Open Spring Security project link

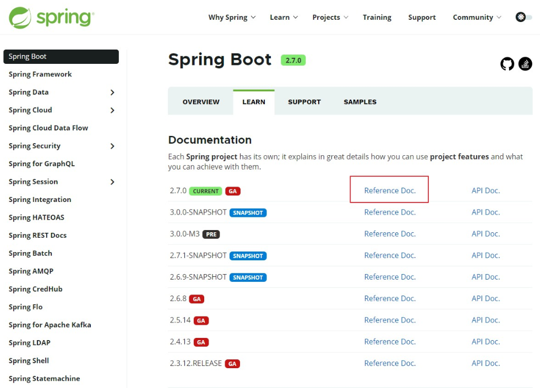tap(35, 146)
